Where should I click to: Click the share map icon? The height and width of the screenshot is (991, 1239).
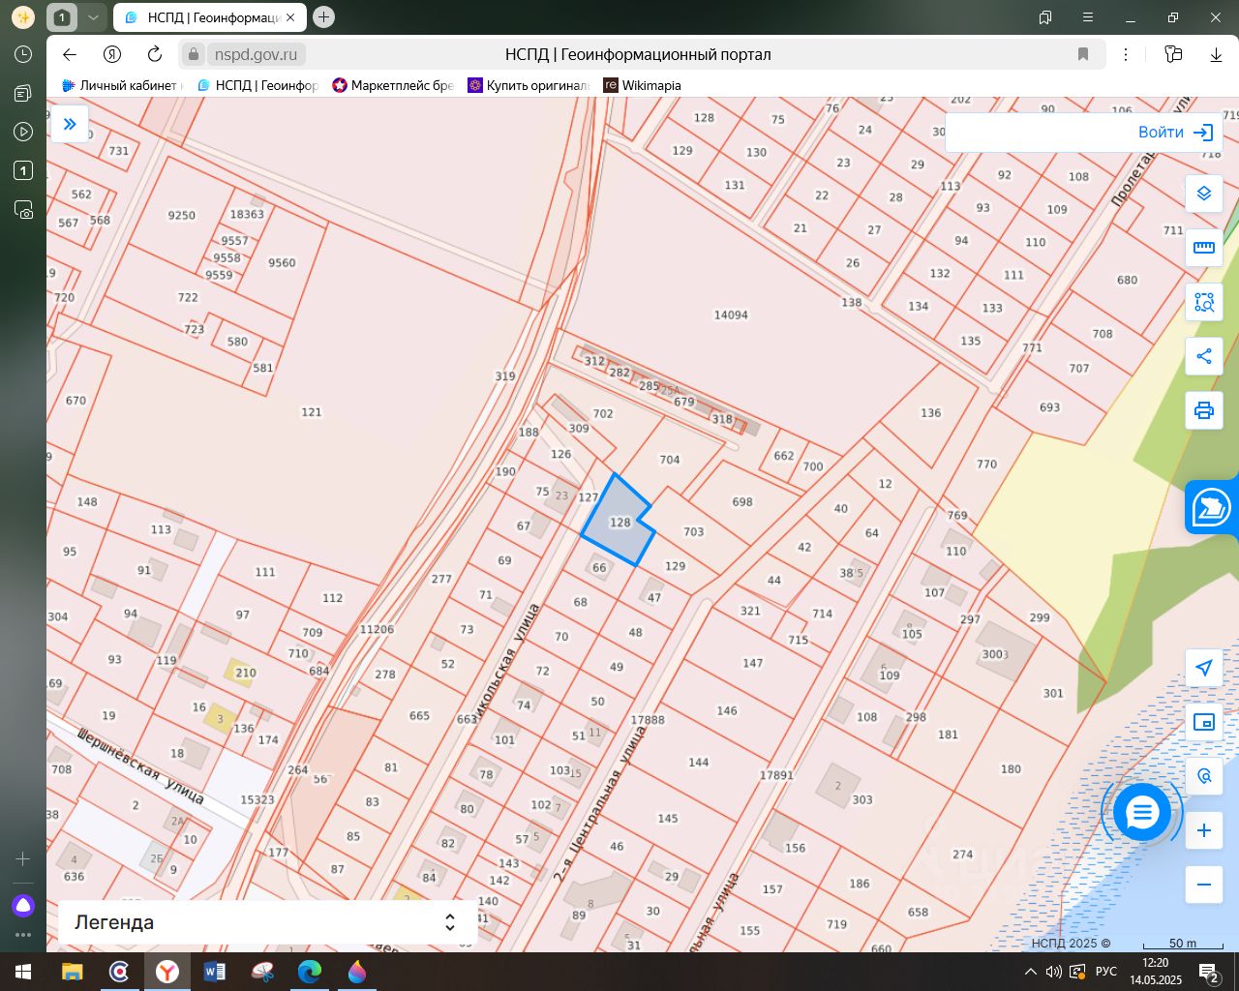coord(1204,356)
